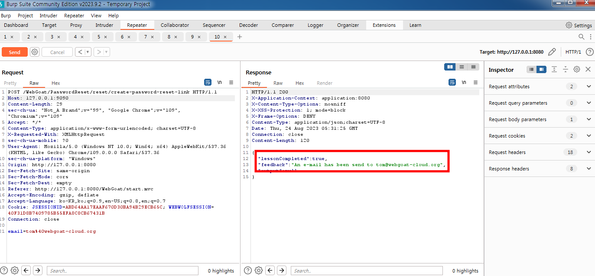Open Response search help question icon

click(x=248, y=270)
